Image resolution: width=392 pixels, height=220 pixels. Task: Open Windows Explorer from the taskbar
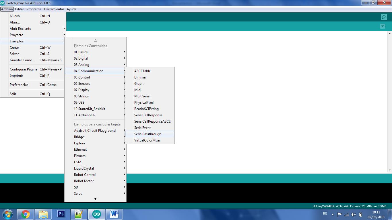tap(43, 214)
